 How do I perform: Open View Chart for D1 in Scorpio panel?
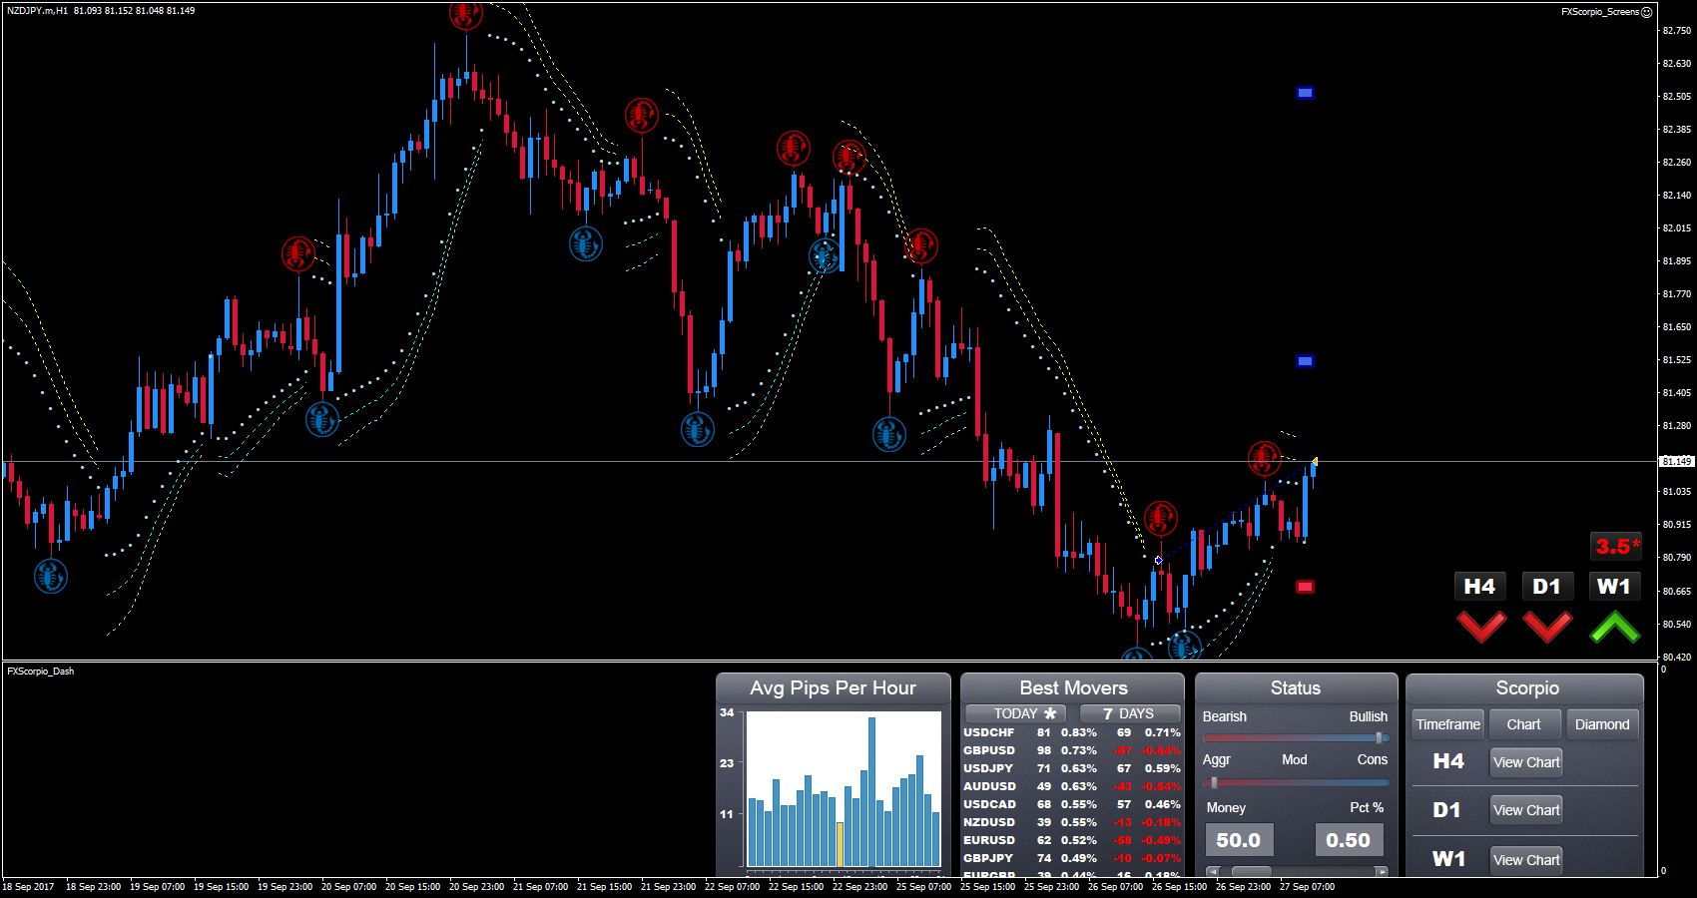point(1526,810)
